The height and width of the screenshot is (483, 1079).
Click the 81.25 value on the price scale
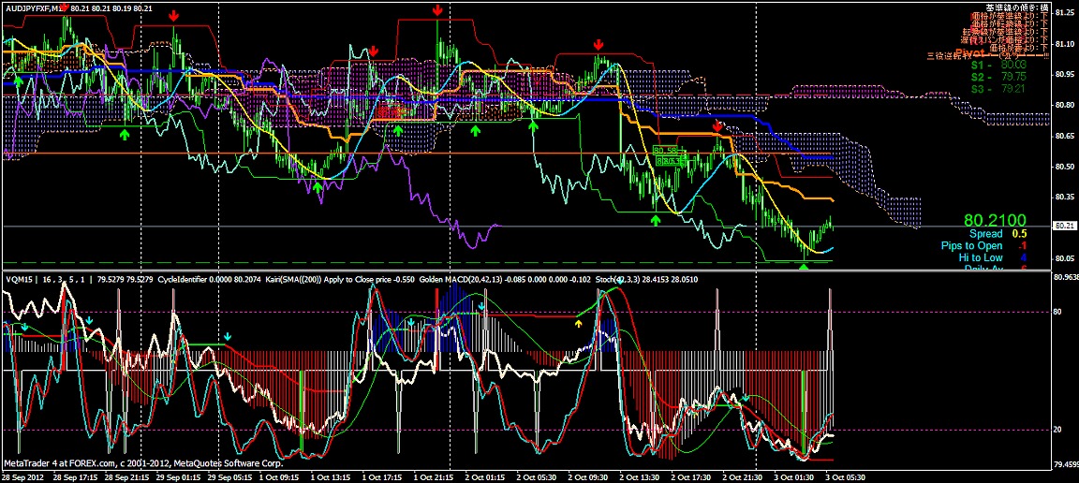click(1064, 13)
